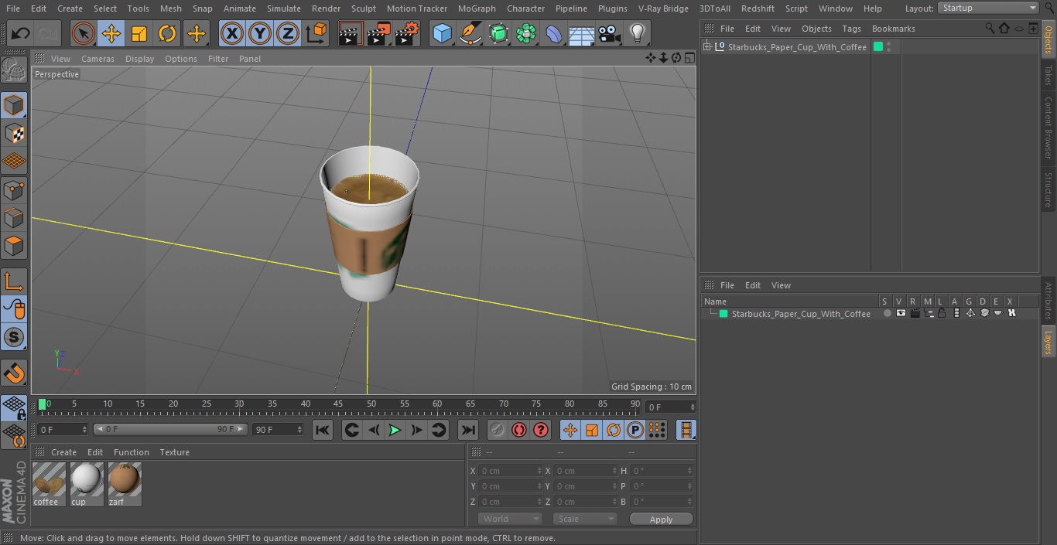Open World coordinate dropdown
Viewport: 1057px width, 545px height.
coord(510,519)
